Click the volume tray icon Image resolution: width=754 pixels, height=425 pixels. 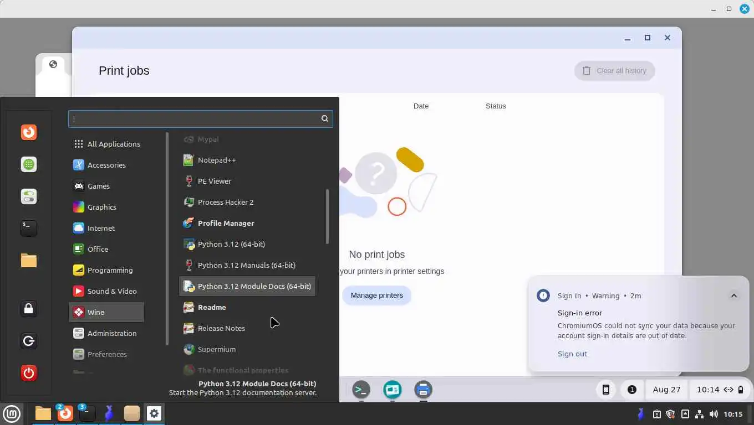(713, 414)
